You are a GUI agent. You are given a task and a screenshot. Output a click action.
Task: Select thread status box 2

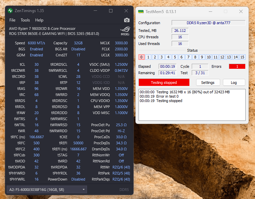click(x=155, y=57)
